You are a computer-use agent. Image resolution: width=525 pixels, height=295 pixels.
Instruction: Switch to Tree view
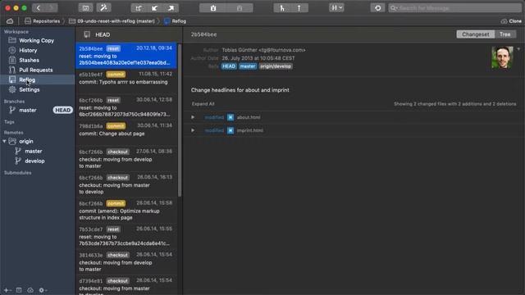(x=505, y=34)
